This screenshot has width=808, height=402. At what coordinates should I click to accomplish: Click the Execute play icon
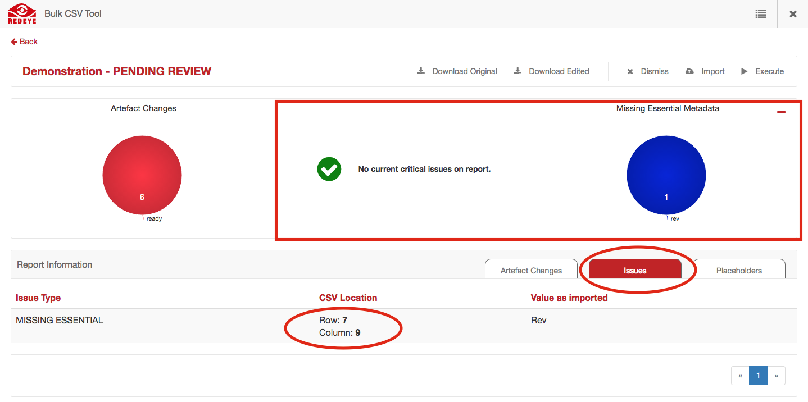tap(745, 71)
